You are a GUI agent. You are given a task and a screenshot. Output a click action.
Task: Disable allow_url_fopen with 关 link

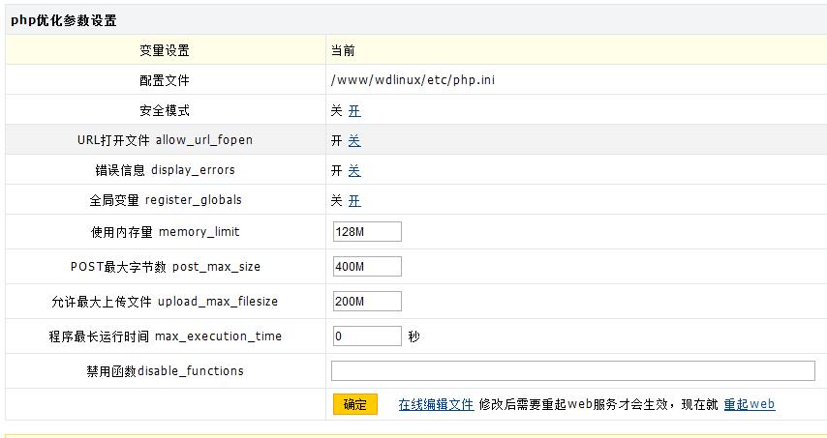[x=354, y=141]
